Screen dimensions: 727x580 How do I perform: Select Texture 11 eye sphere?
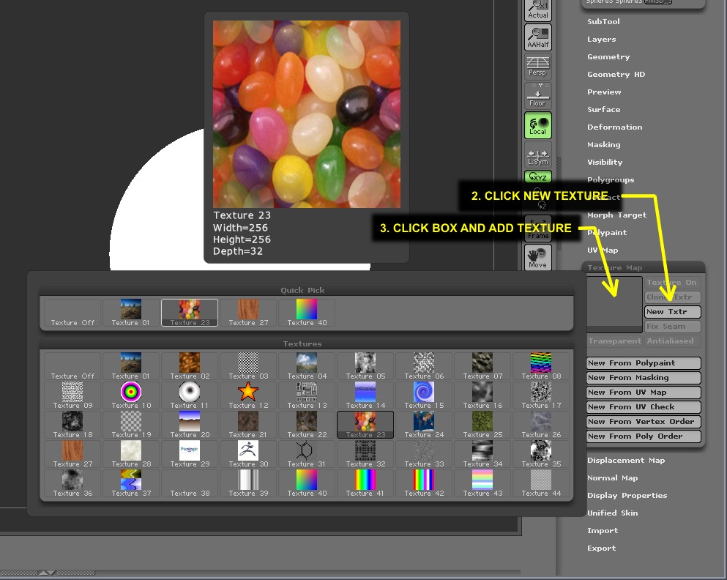point(190,395)
